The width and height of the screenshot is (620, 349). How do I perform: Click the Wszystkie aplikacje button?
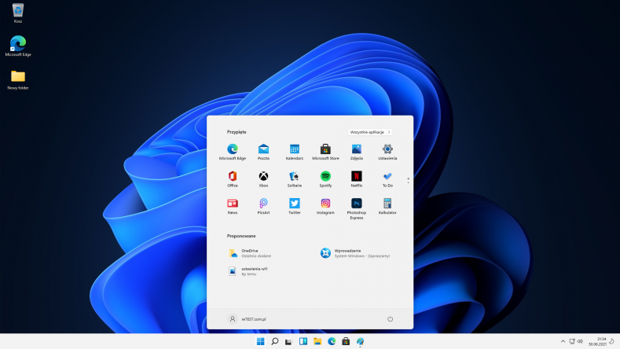tap(370, 132)
